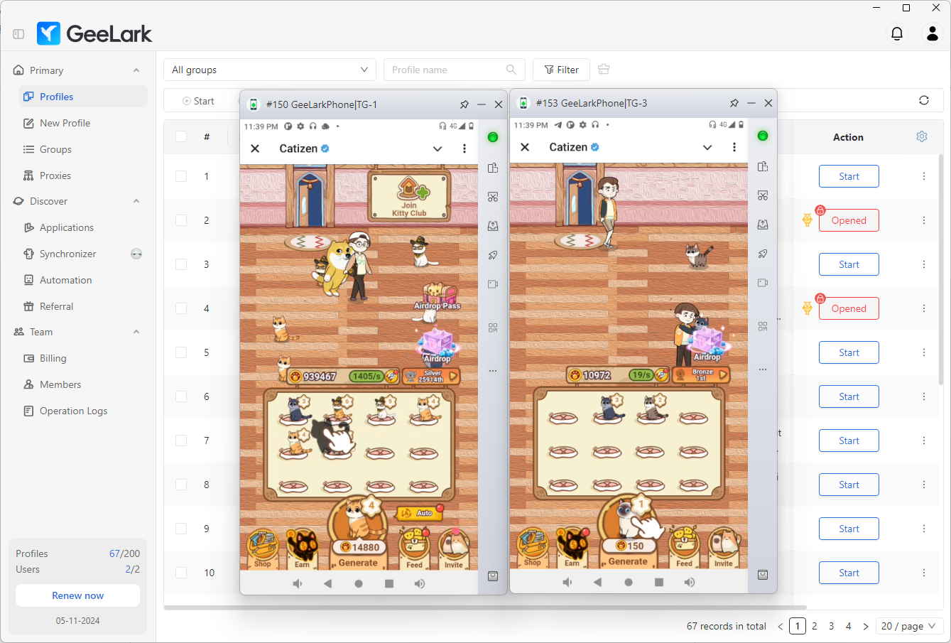Image resolution: width=951 pixels, height=643 pixels.
Task: Open the All groups dropdown
Action: (270, 70)
